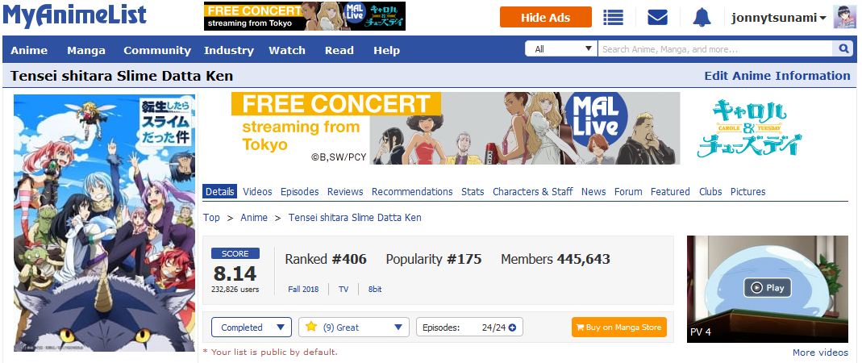Open the Community menu in navigation bar
Screen dimensions: 862x363
(157, 50)
